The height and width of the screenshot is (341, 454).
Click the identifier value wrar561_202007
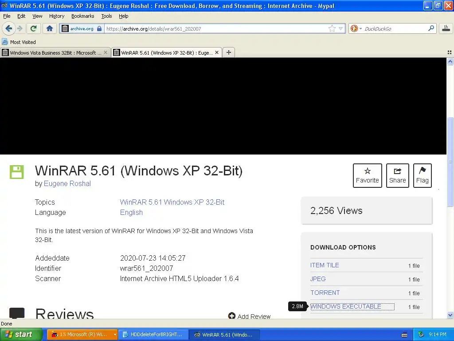click(146, 268)
